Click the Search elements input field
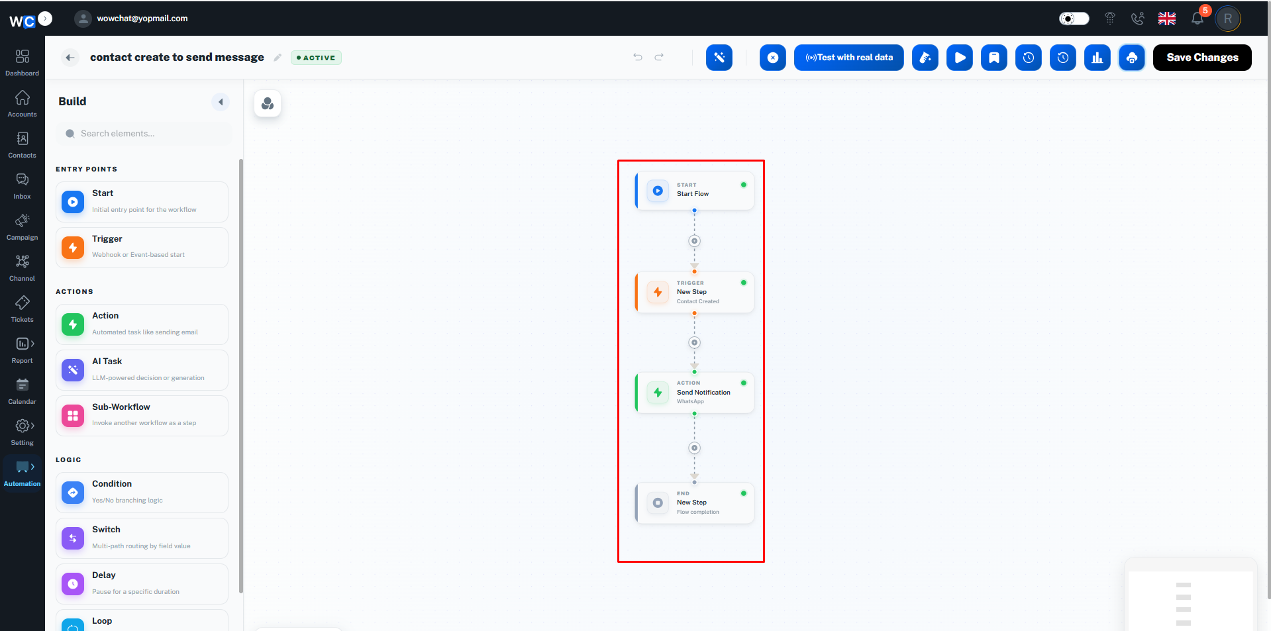 pyautogui.click(x=144, y=134)
